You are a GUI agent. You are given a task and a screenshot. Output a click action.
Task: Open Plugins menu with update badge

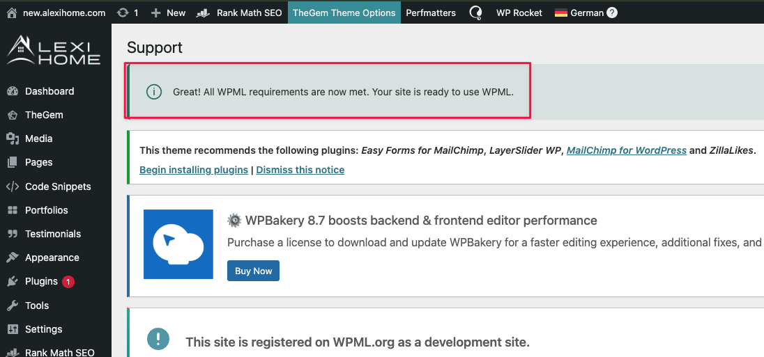41,281
